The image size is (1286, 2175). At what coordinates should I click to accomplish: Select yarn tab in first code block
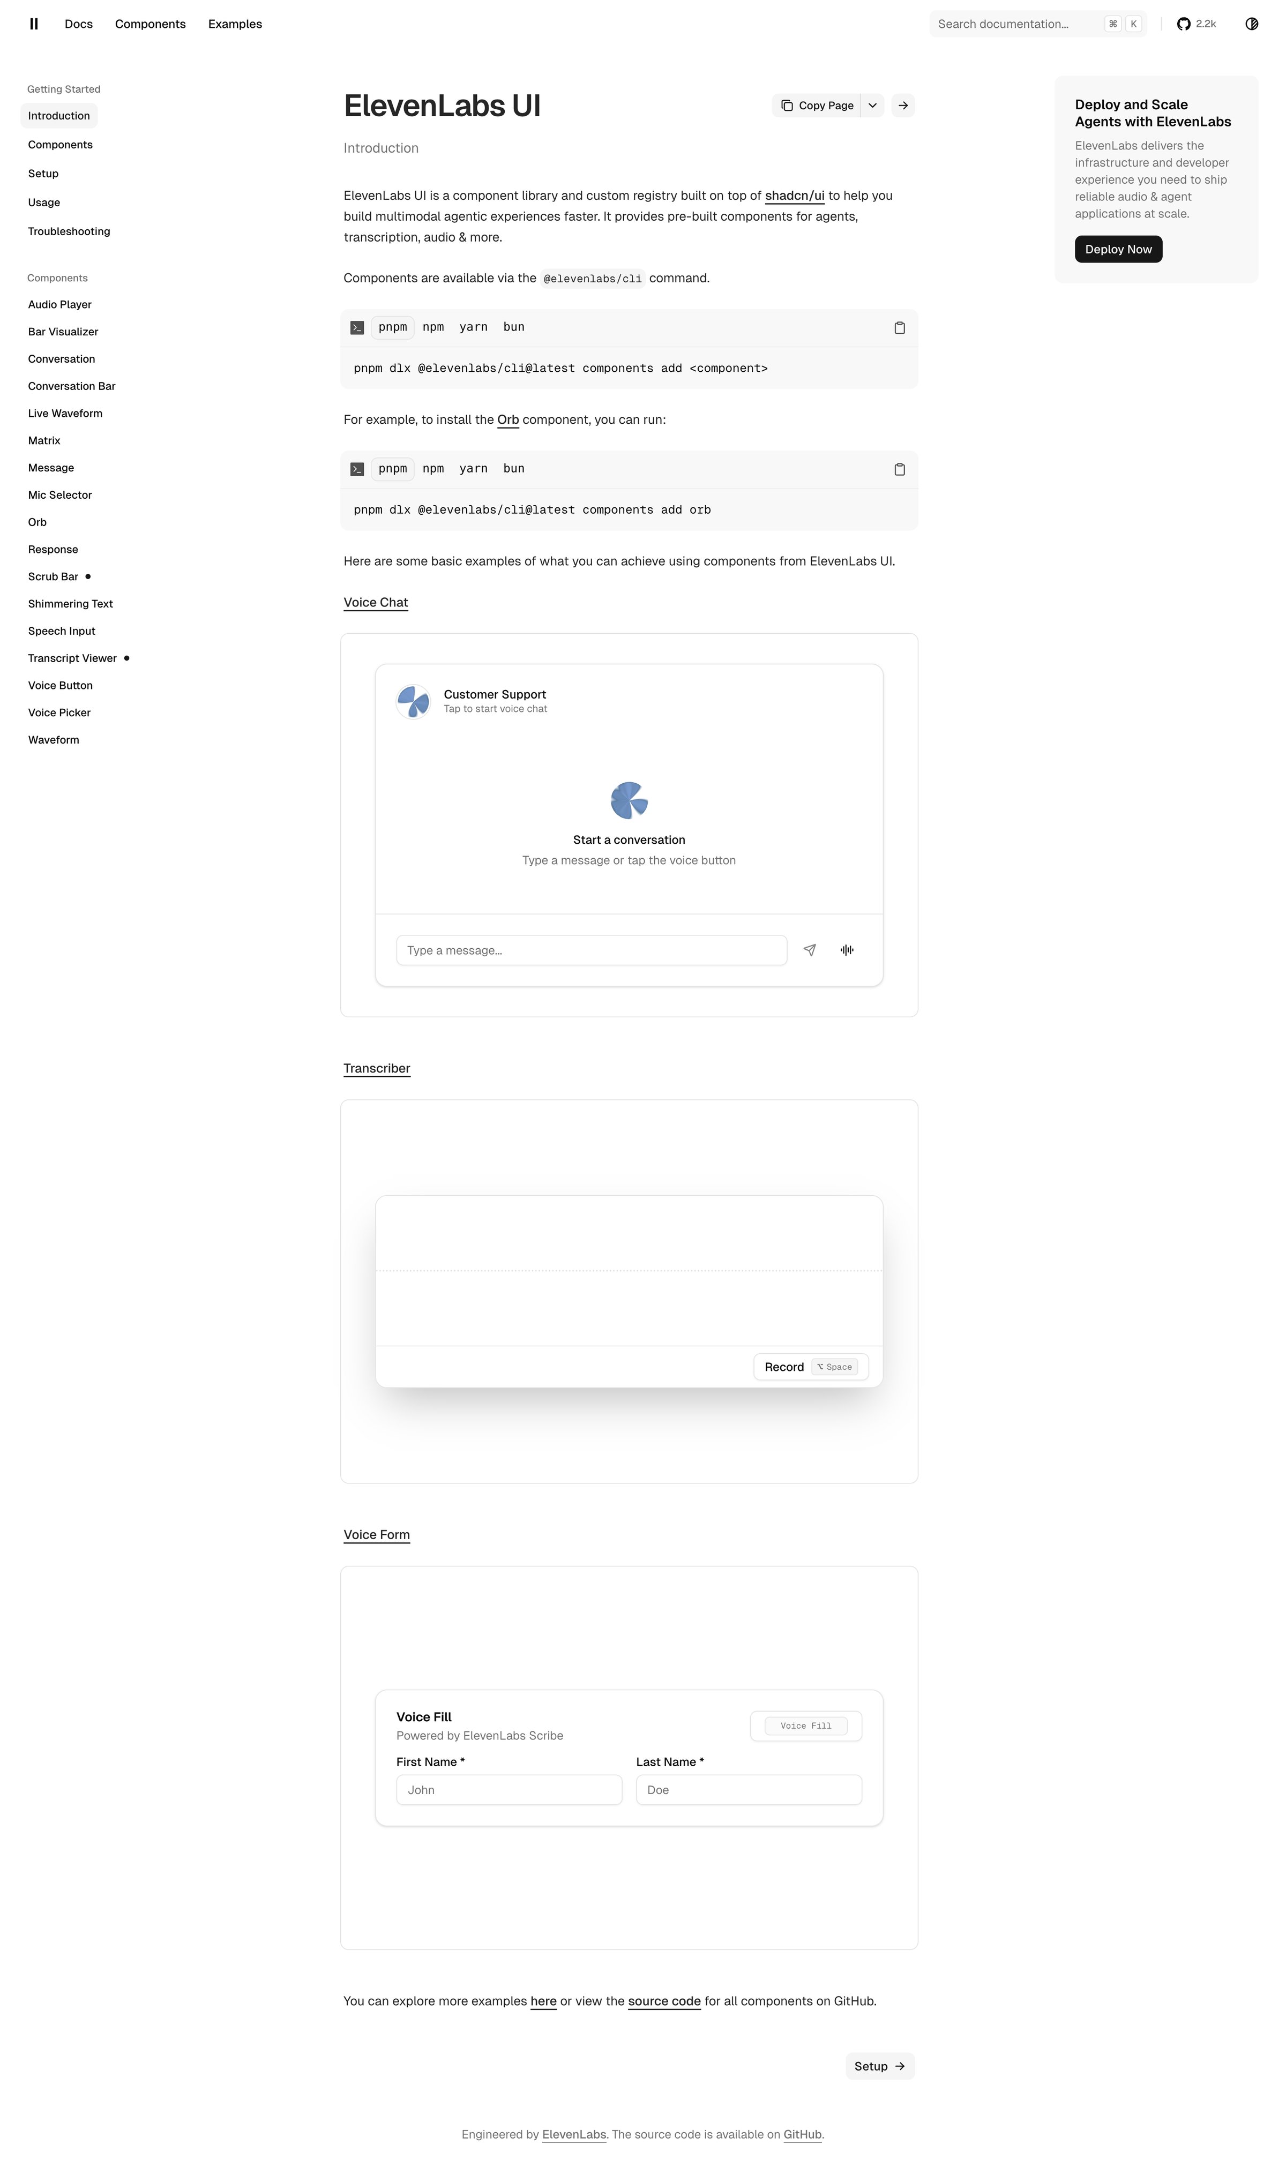473,327
